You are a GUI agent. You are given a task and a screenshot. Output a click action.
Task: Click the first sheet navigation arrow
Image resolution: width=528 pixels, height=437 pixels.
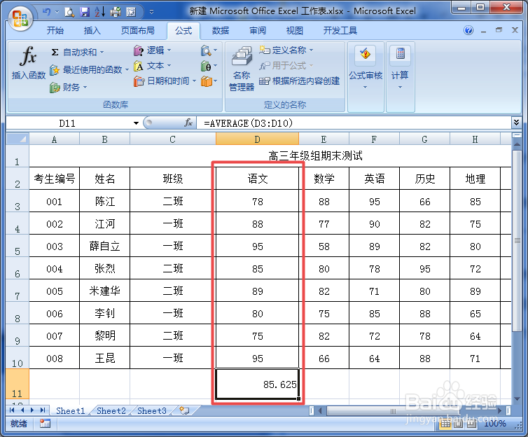(x=12, y=410)
